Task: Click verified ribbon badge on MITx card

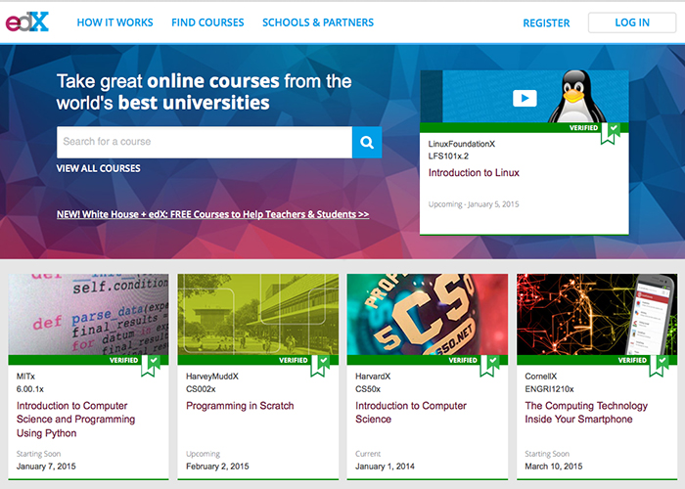Action: 151,366
